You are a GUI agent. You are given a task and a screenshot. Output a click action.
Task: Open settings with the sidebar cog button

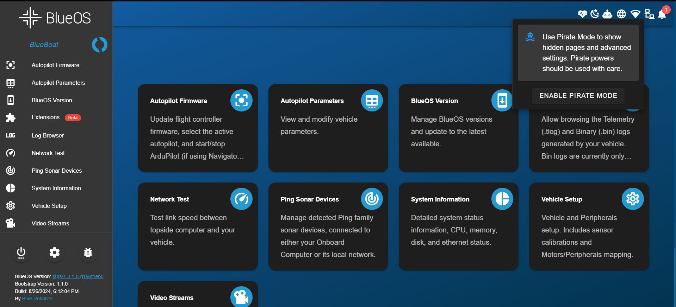[x=55, y=252]
